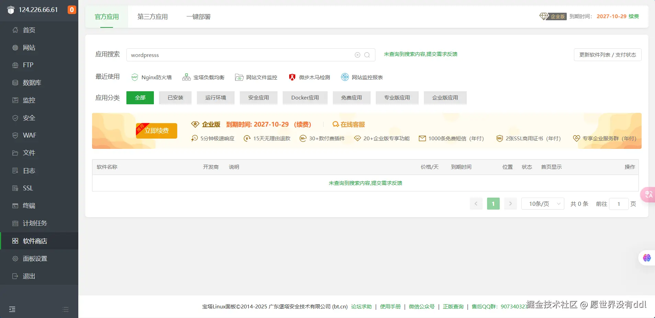The width and height of the screenshot is (655, 318).
Task: Open the brain AI assistant floating icon
Action: (x=647, y=258)
